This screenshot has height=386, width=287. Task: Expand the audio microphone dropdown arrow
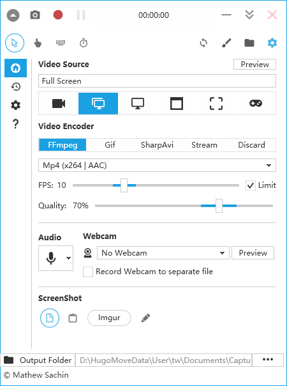point(68,258)
